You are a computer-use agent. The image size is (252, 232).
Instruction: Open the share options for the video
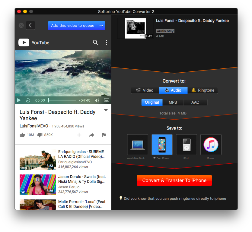point(91,135)
